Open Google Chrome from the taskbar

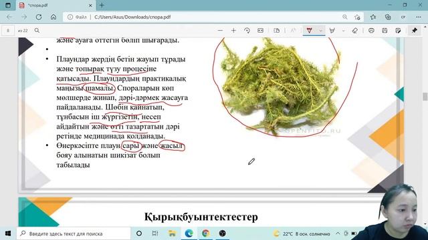[x=205, y=233]
